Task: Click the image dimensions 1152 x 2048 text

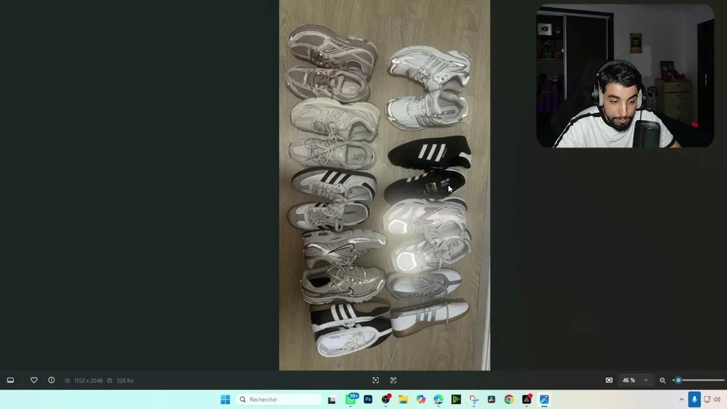Action: click(88, 381)
